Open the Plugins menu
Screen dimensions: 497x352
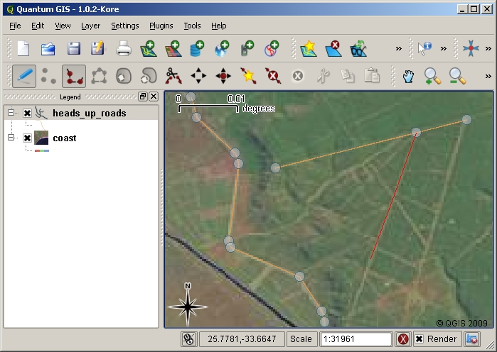click(161, 26)
